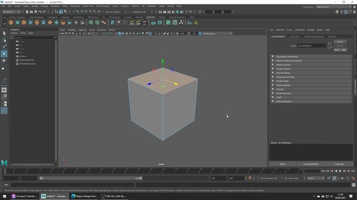Toggle the audio mute speaker icon
Viewport: 357px width, 200px height.
pyautogui.click(x=342, y=178)
